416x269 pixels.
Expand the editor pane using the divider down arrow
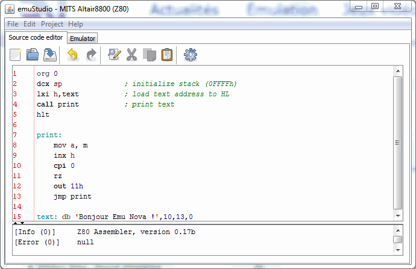click(22, 223)
